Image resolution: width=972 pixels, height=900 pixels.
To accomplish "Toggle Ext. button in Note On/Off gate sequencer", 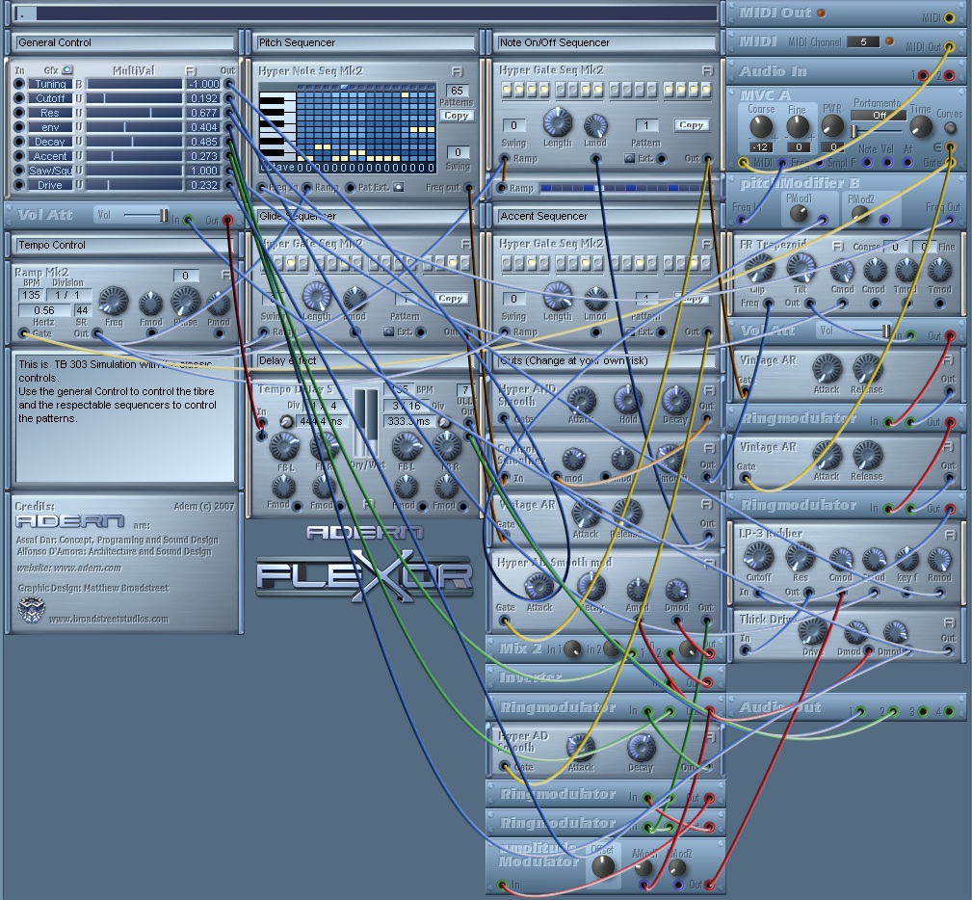I will tap(629, 158).
